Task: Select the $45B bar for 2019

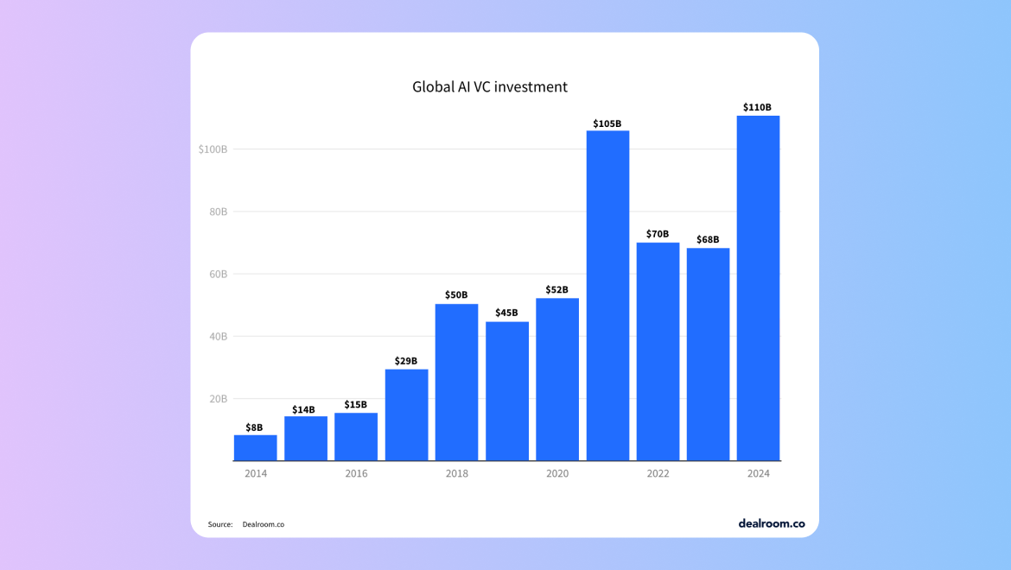Action: [506, 391]
